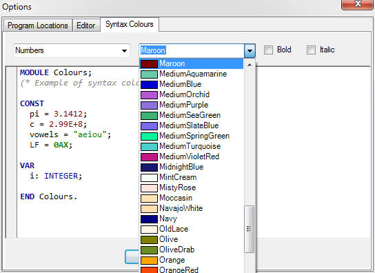Pick MediumVioletRed list entry
Viewport: 375px width, 273px height.
pyautogui.click(x=192, y=156)
